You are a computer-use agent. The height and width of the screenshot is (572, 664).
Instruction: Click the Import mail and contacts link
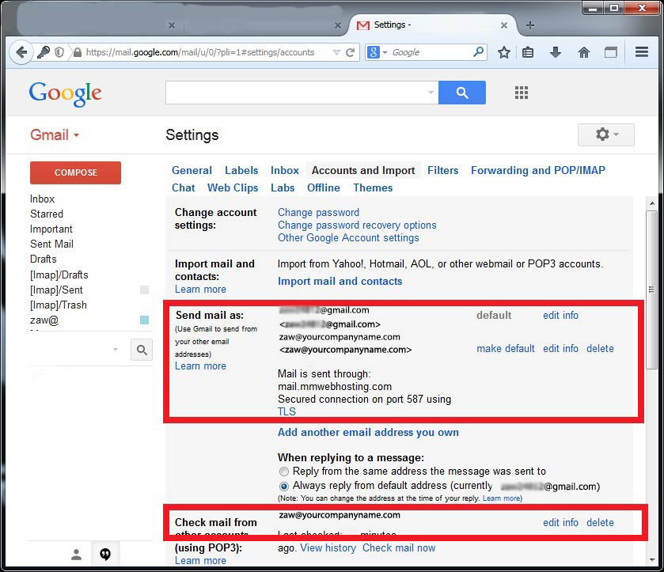(x=340, y=281)
